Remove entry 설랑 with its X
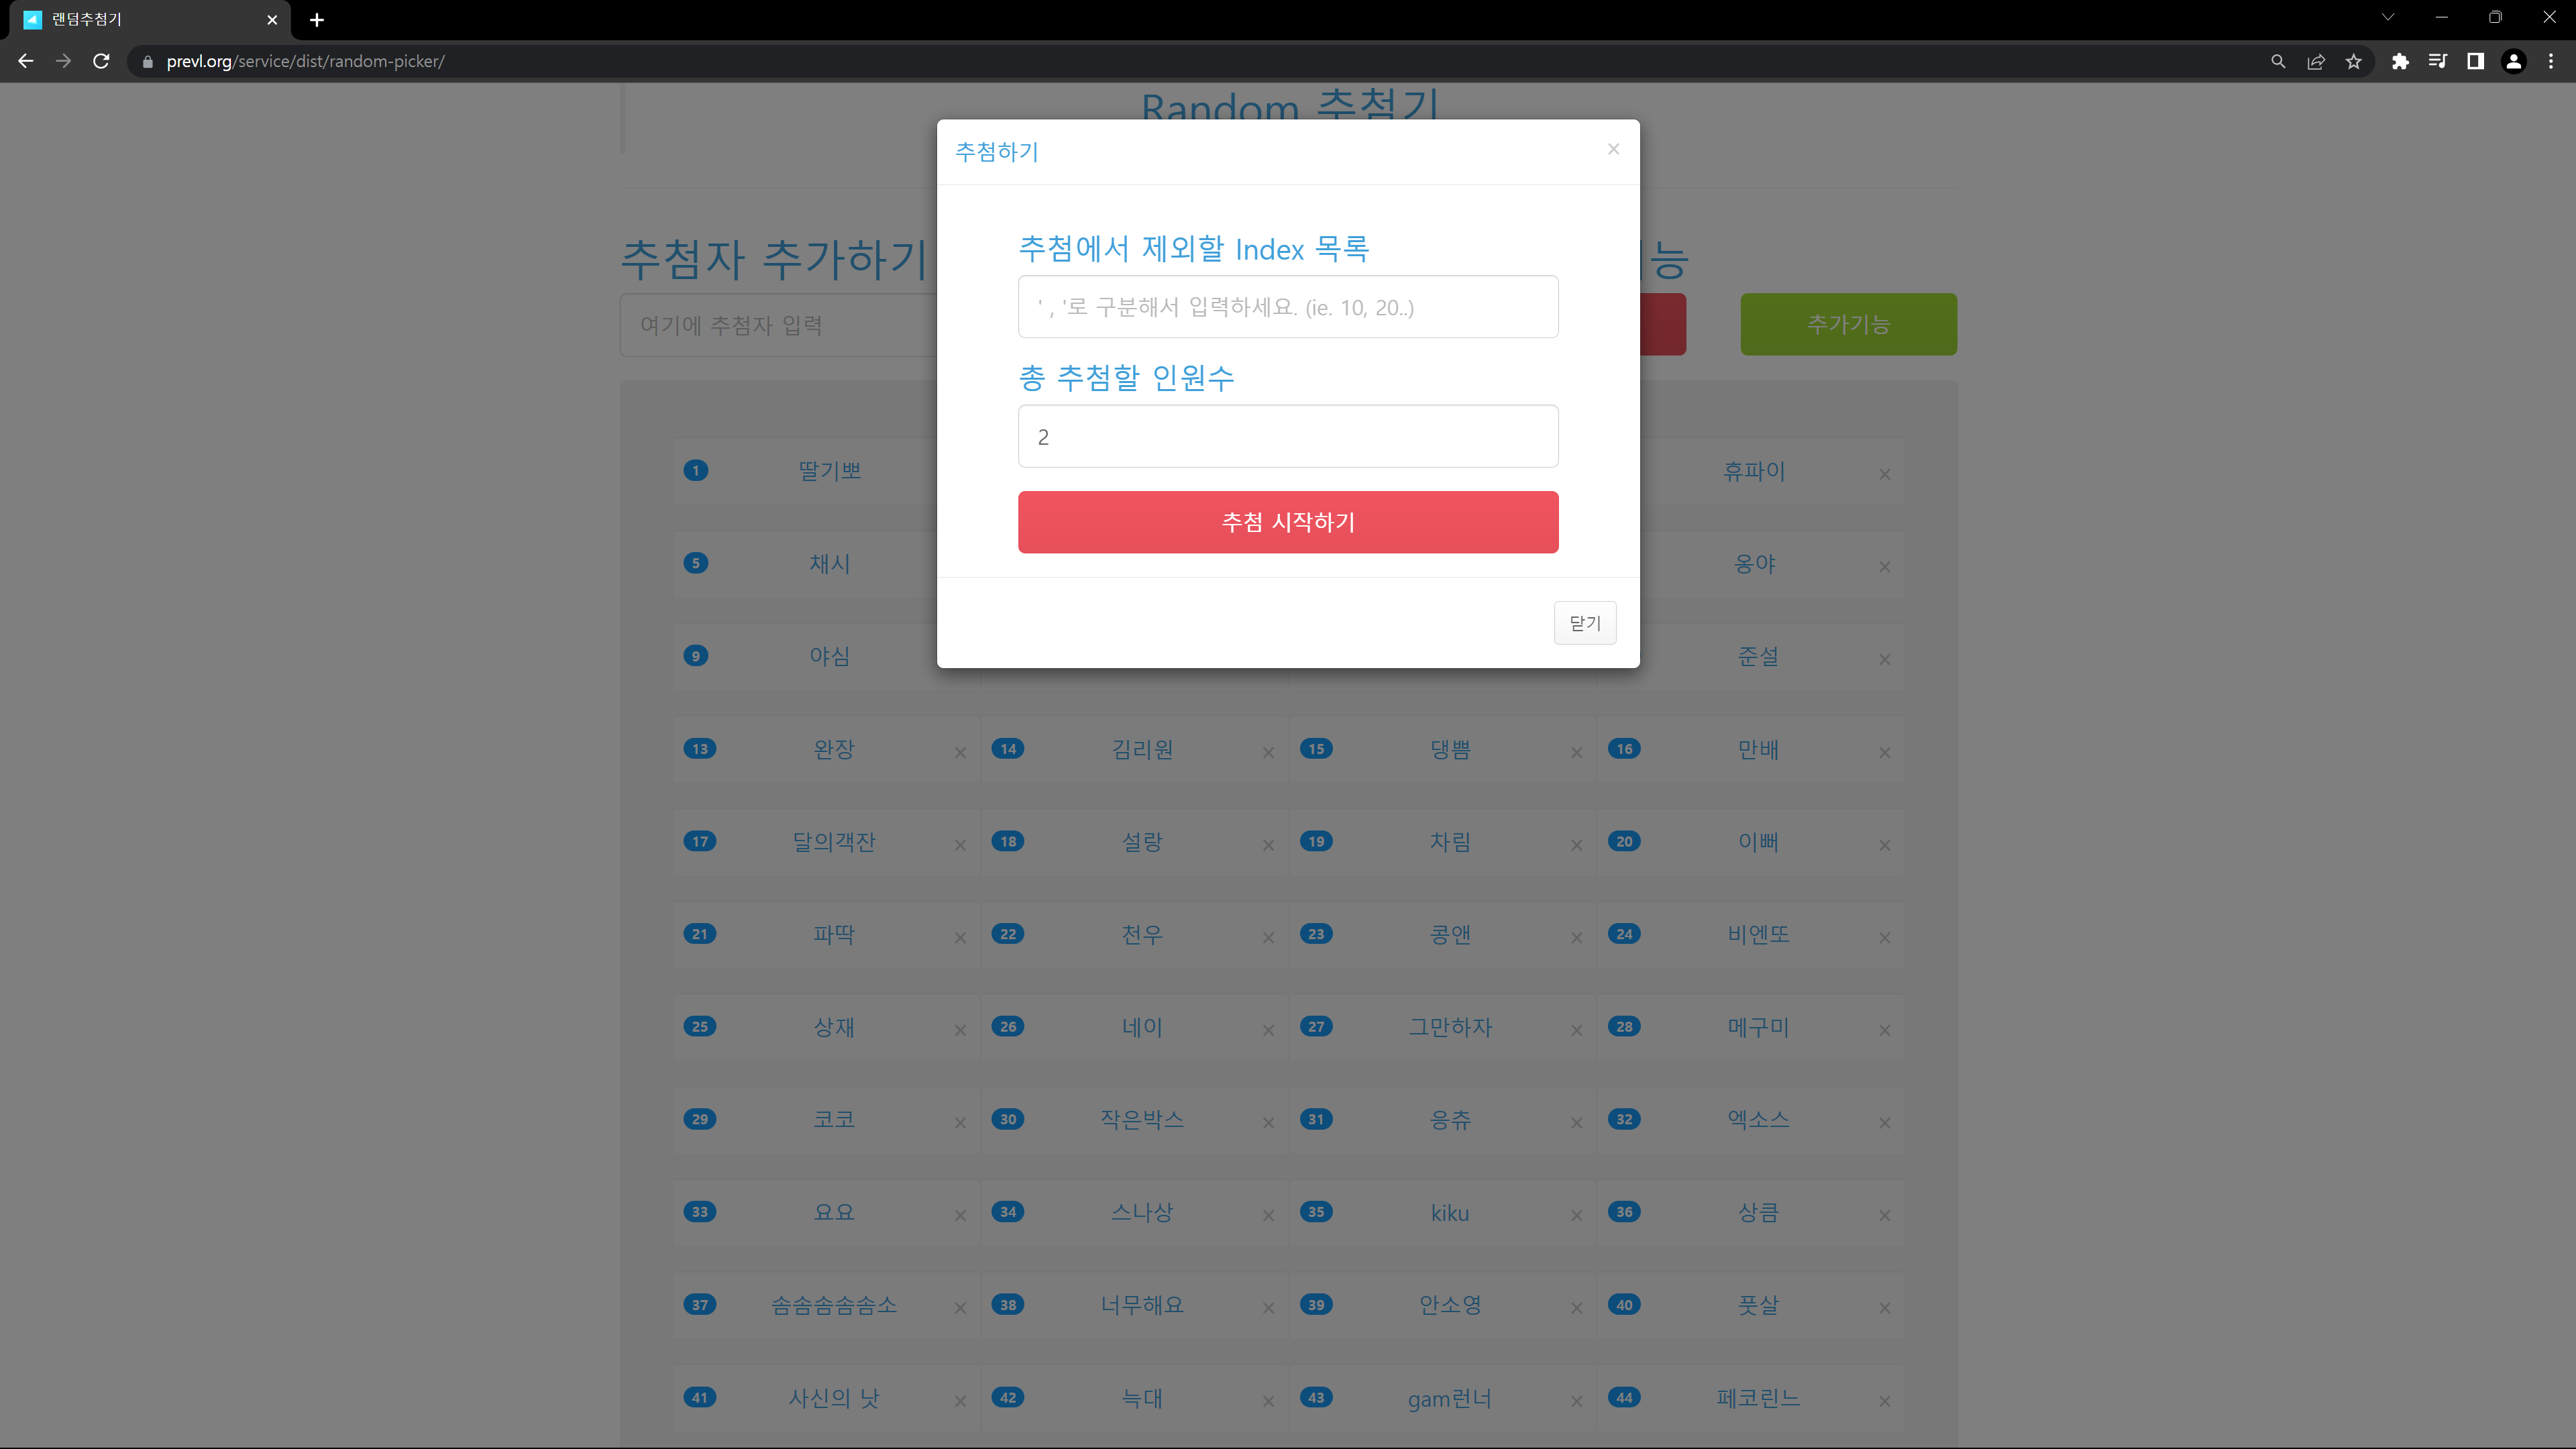This screenshot has width=2576, height=1449. (1268, 845)
